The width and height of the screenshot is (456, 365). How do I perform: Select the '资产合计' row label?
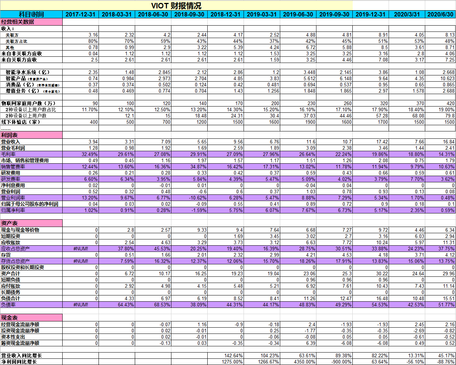pyautogui.click(x=11, y=273)
